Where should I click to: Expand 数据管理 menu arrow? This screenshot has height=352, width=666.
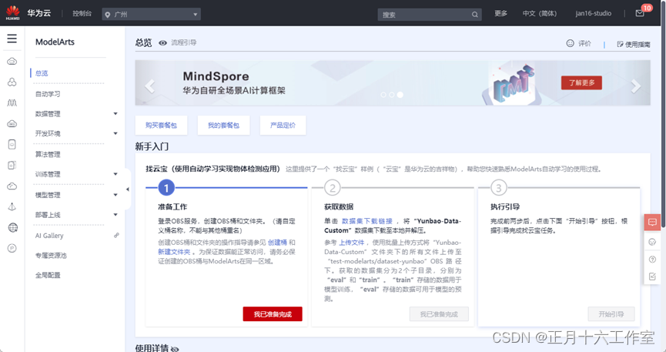coord(115,113)
